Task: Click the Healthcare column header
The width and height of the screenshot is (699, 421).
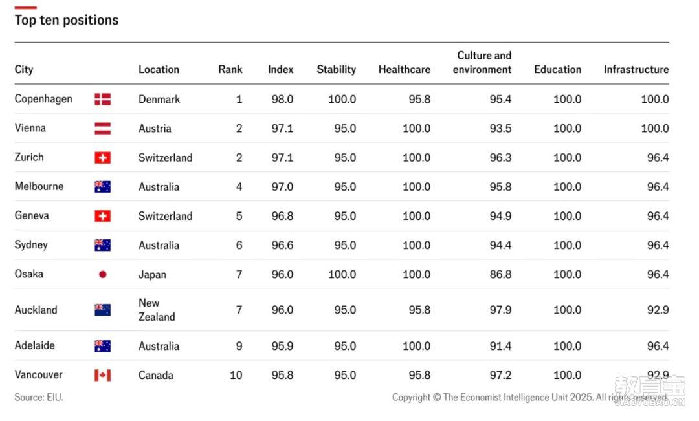Action: tap(405, 69)
